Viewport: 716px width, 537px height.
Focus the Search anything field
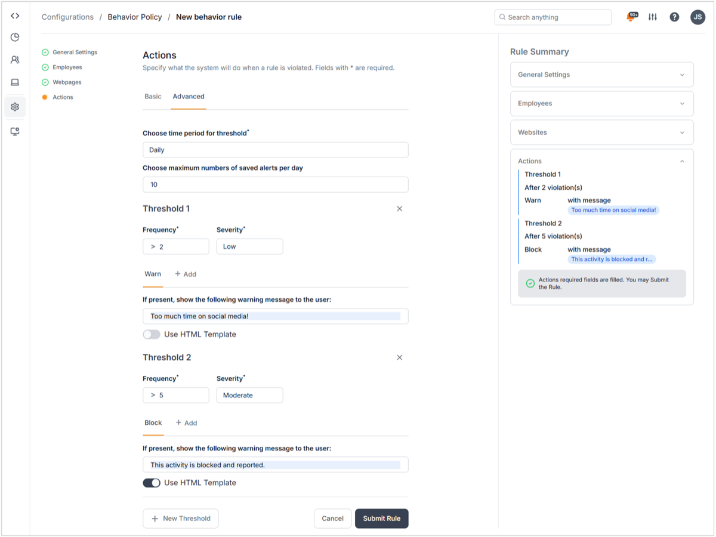553,17
